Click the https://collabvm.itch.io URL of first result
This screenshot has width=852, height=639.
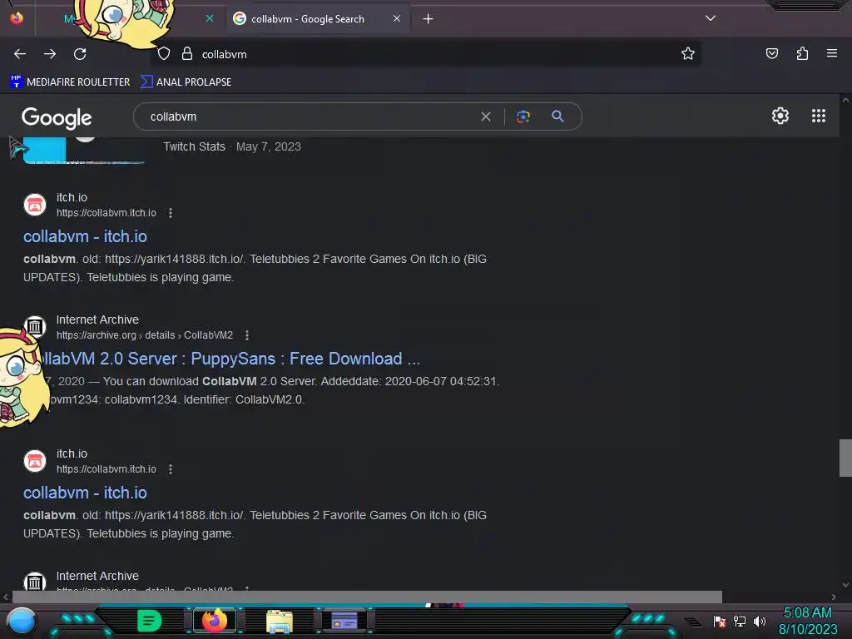coord(106,213)
